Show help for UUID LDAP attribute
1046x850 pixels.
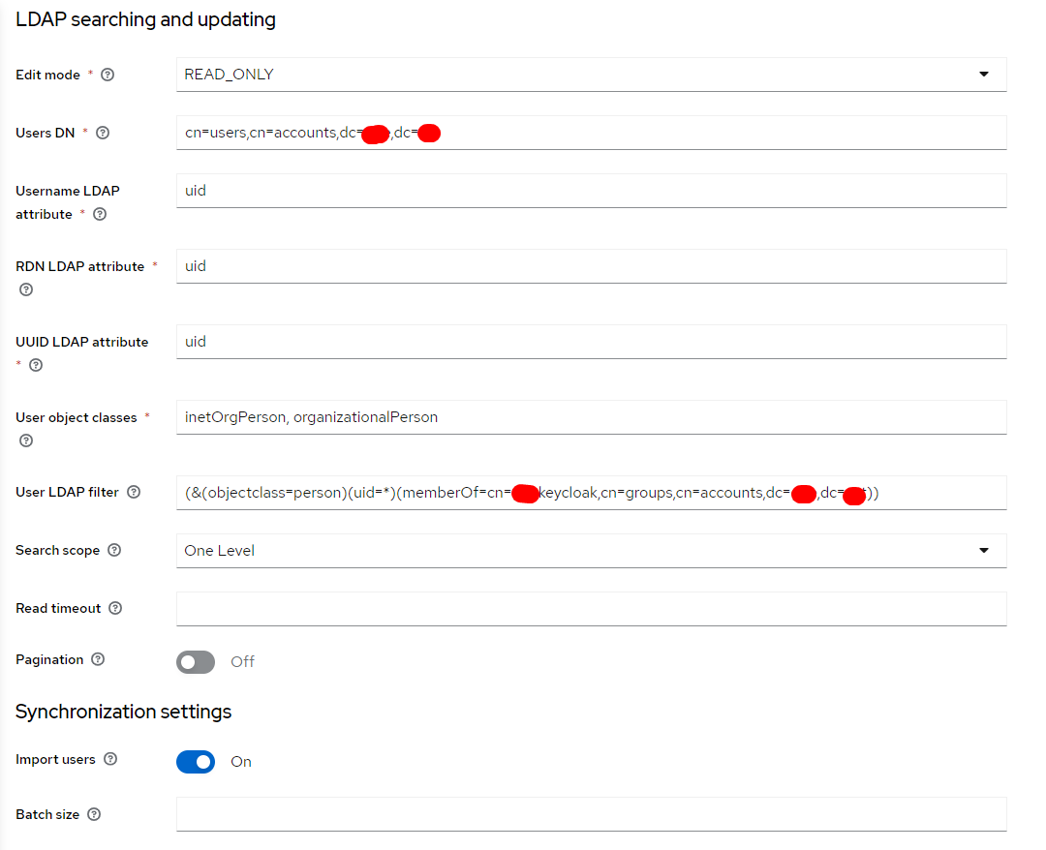click(36, 365)
